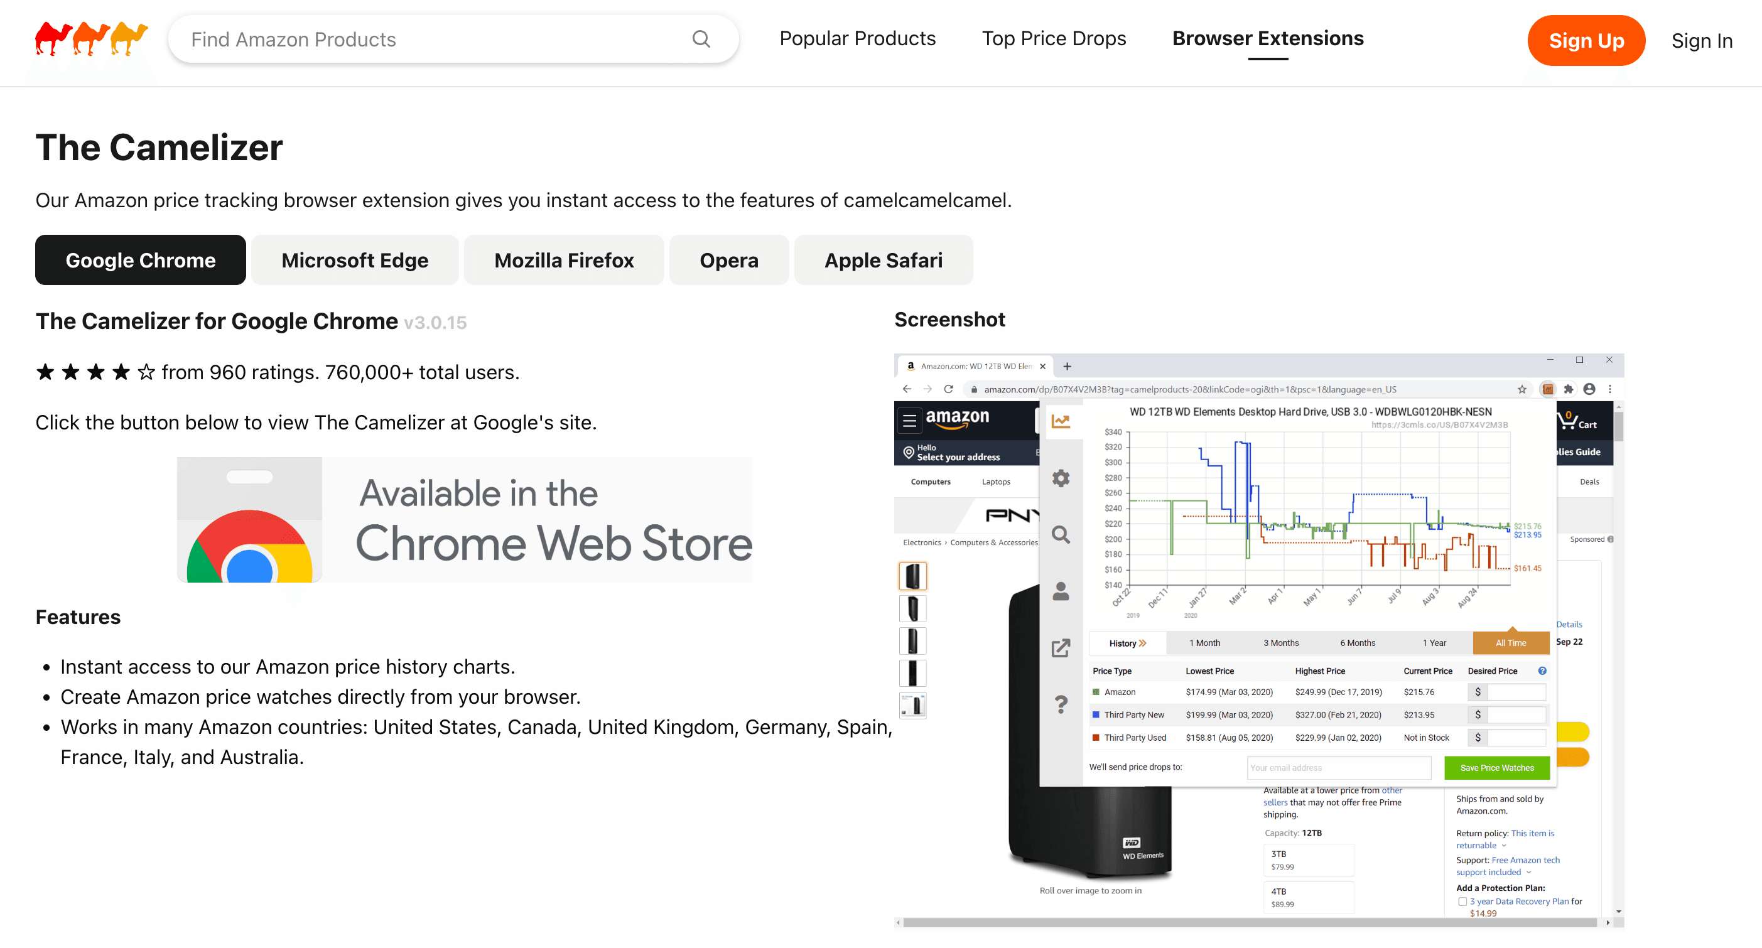Image resolution: width=1762 pixels, height=948 pixels.
Task: Click the Amazon browser address bar URL
Action: (1189, 389)
